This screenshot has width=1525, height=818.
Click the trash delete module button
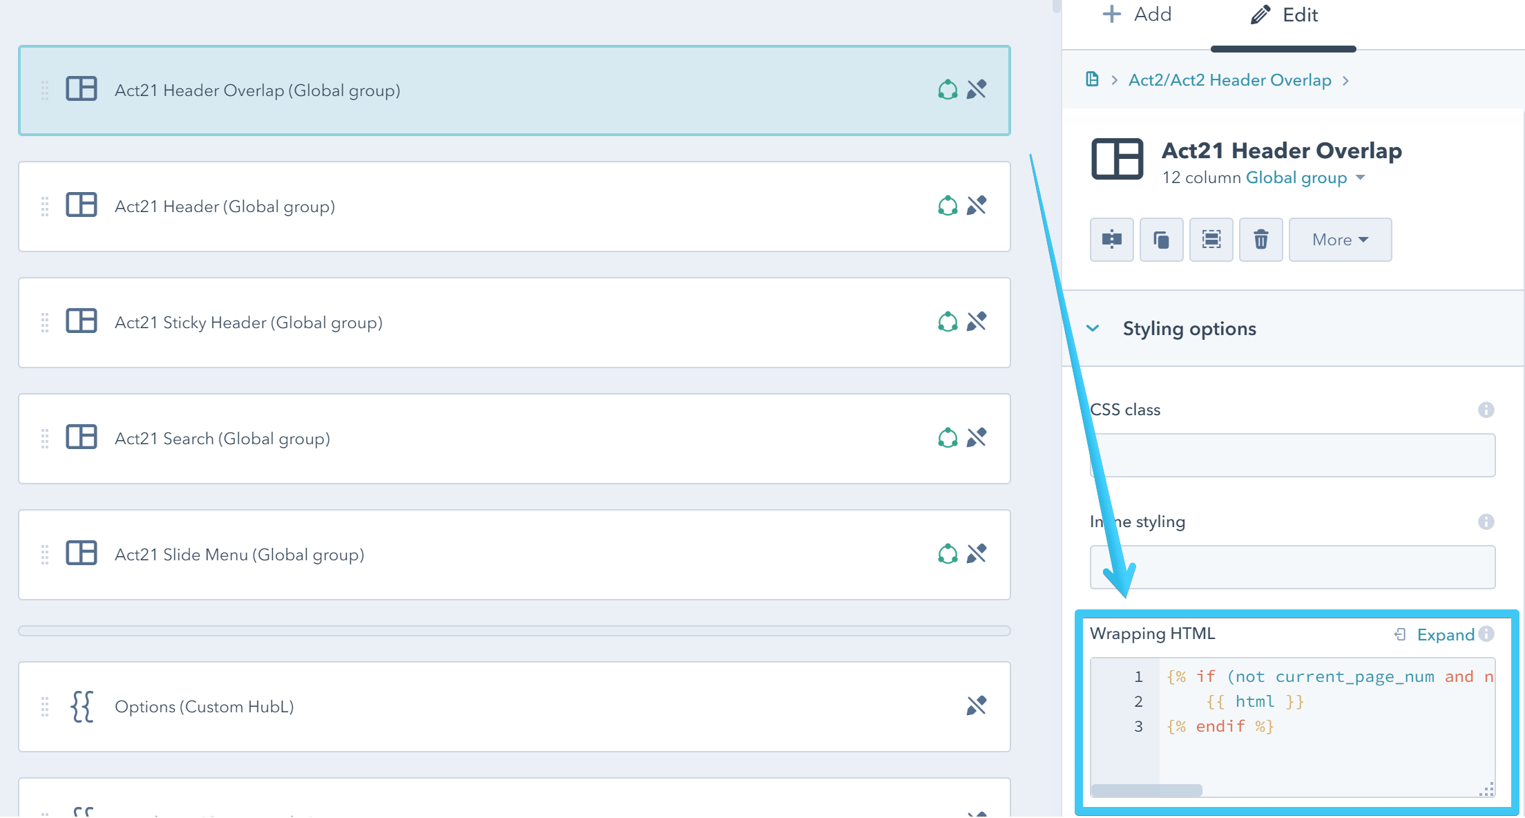[x=1260, y=240]
